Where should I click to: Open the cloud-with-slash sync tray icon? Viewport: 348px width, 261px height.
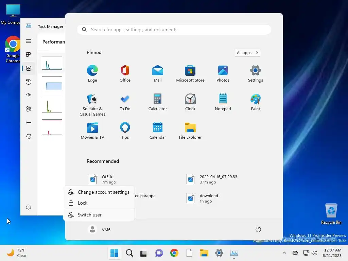click(295, 253)
